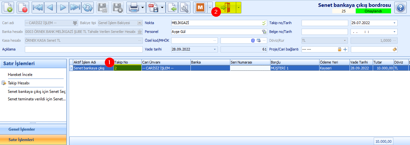Open the dropdown next to the orange M button
Image resolution: width=410 pixels, height=145 pixels.
click(x=209, y=7)
